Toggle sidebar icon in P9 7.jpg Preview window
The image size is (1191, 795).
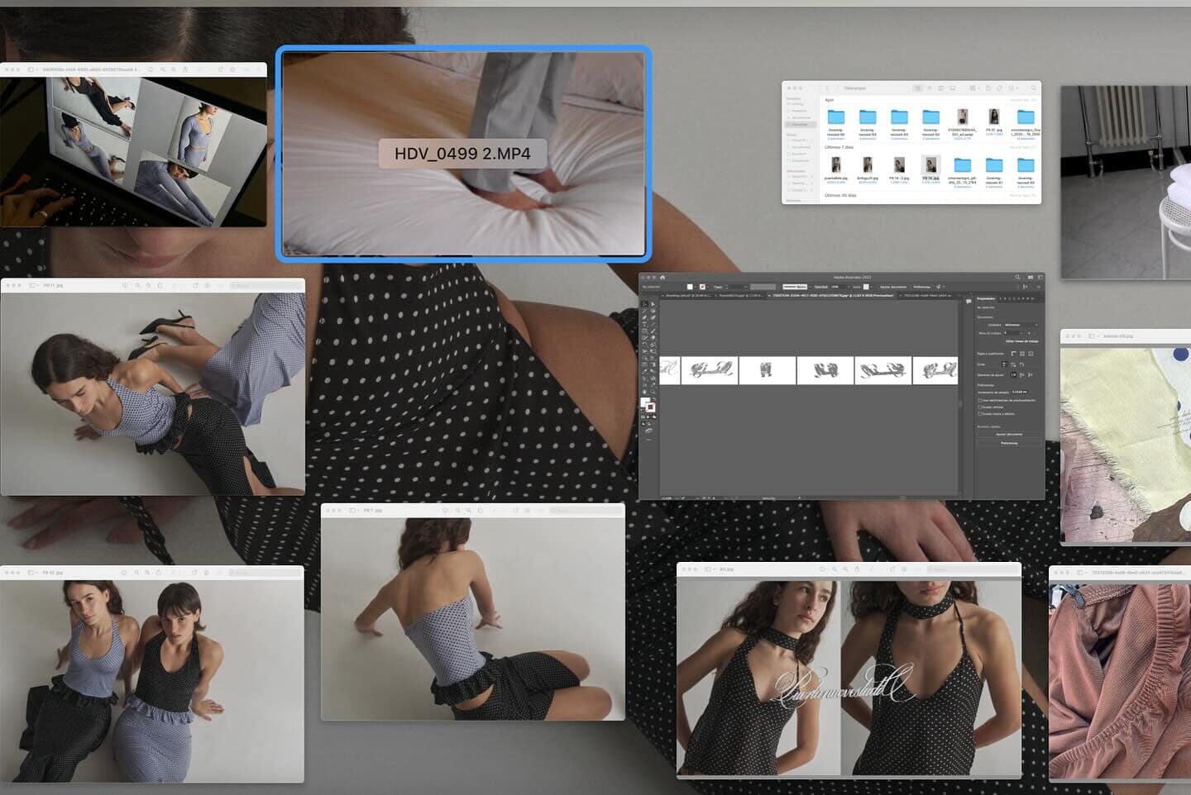(353, 511)
